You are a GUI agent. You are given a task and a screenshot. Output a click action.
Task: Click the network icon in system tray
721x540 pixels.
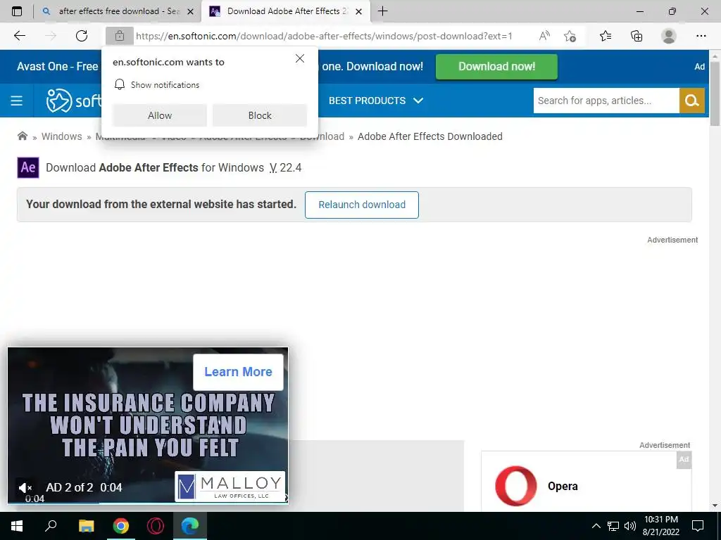coord(613,526)
